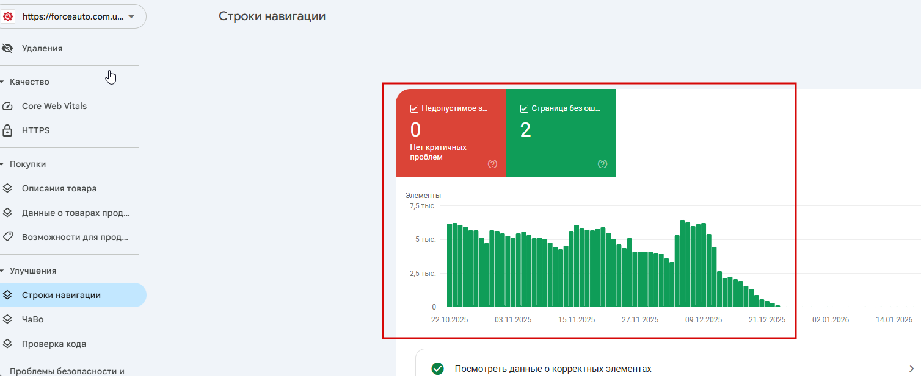Click the 14.01.2026 axis date label
This screenshot has width=921, height=376.
pyautogui.click(x=894, y=320)
